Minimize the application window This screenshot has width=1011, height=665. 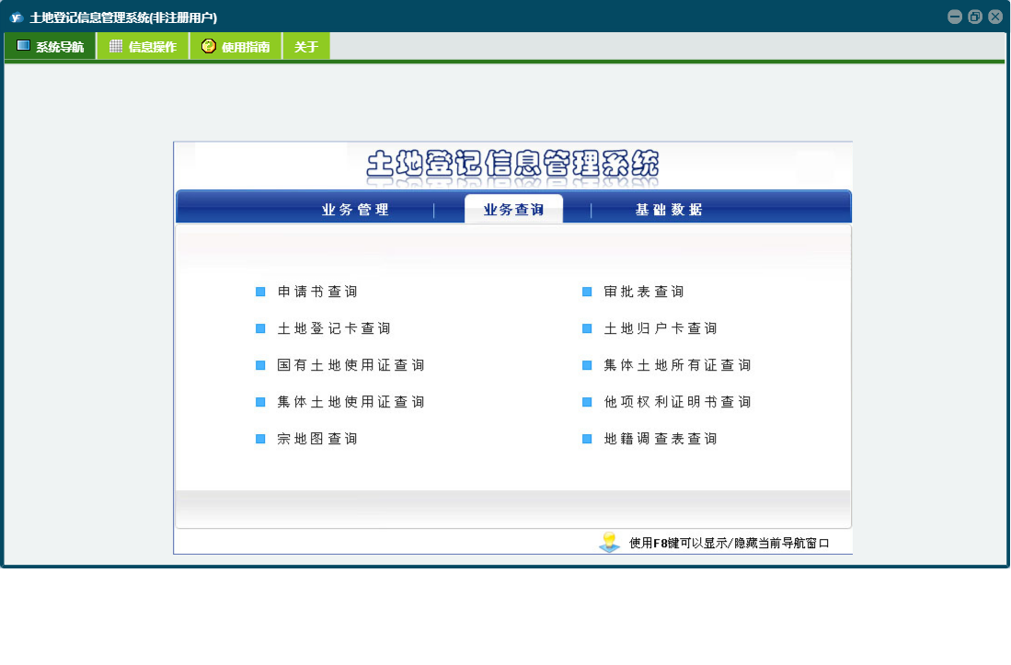tap(955, 17)
